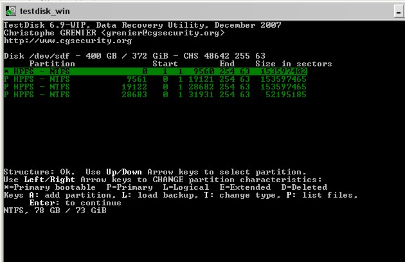Minimize the testdisk_win window
The width and height of the screenshot is (405, 262).
399,12
